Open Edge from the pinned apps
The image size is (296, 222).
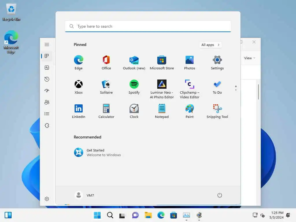(79, 63)
